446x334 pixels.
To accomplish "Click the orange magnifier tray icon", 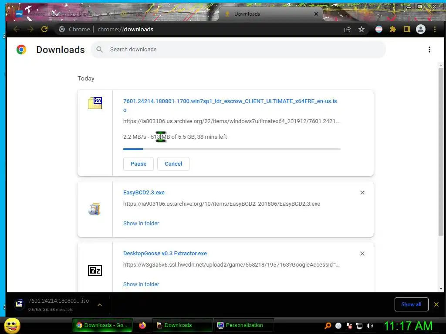I will coord(328,326).
